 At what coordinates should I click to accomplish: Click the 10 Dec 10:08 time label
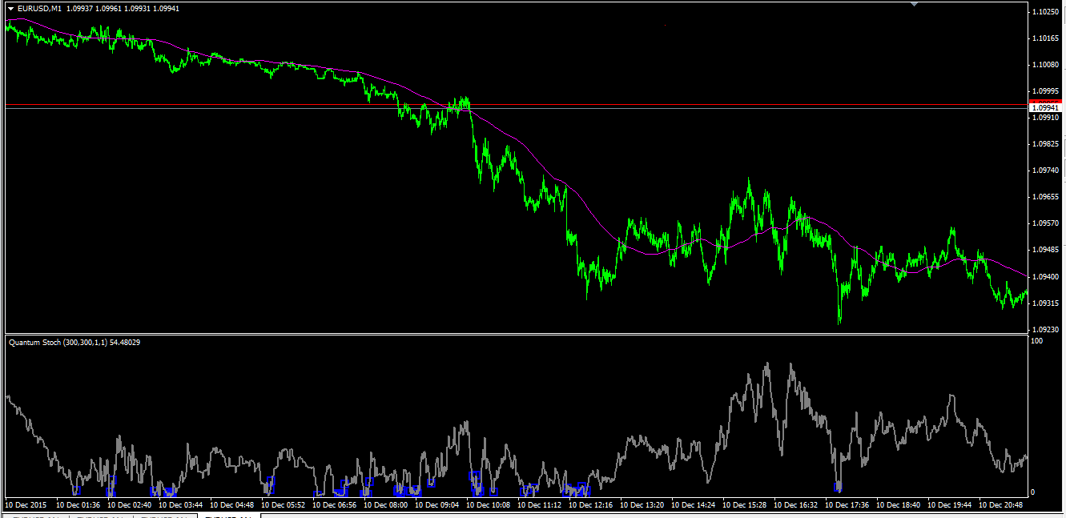point(489,505)
